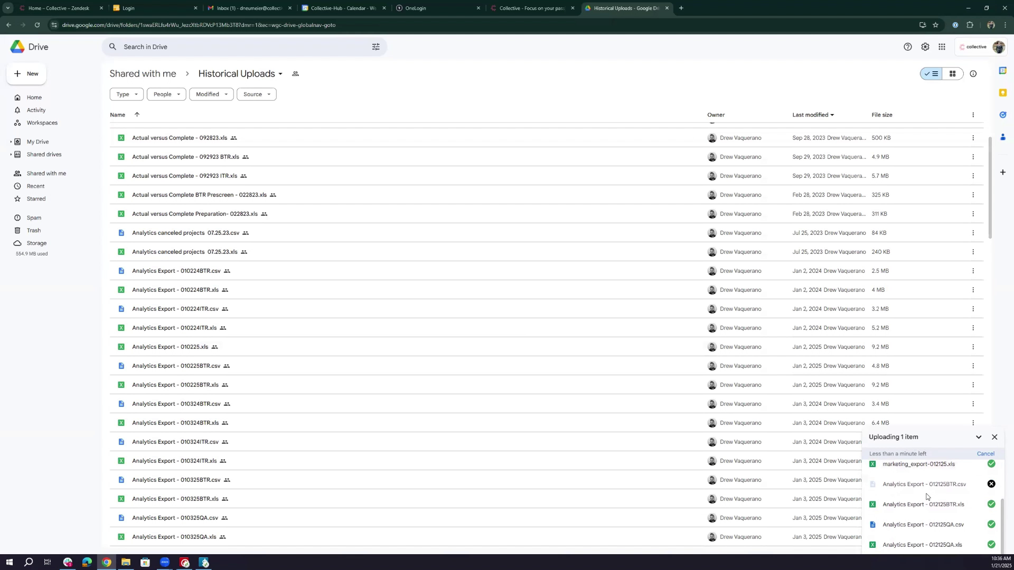Open the search filter options icon
1014x570 pixels.
click(375, 47)
